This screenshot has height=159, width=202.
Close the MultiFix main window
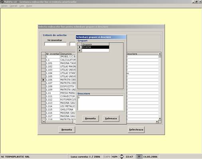[200, 2]
